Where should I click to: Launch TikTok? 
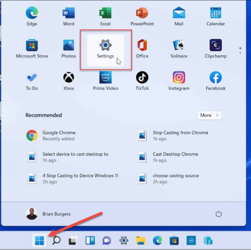[142, 81]
